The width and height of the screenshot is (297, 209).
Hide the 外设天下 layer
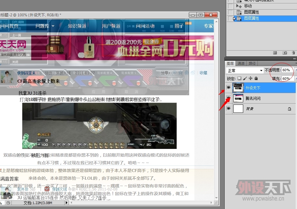pyautogui.click(x=228, y=88)
